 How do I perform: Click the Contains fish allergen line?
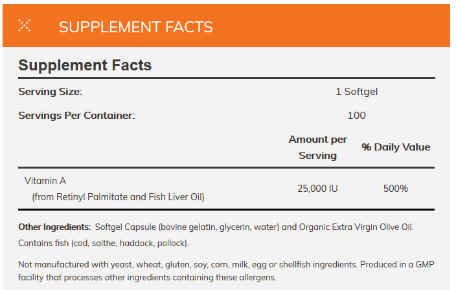point(104,243)
